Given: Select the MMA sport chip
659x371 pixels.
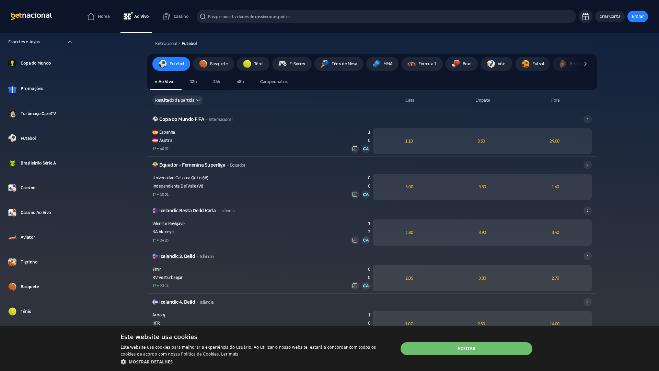Looking at the screenshot, I should click(x=382, y=64).
